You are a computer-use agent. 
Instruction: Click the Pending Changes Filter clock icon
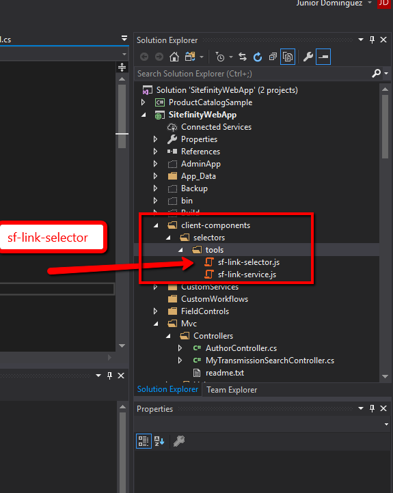220,57
